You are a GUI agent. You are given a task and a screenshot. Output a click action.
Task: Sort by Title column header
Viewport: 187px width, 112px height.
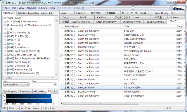coord(149,26)
